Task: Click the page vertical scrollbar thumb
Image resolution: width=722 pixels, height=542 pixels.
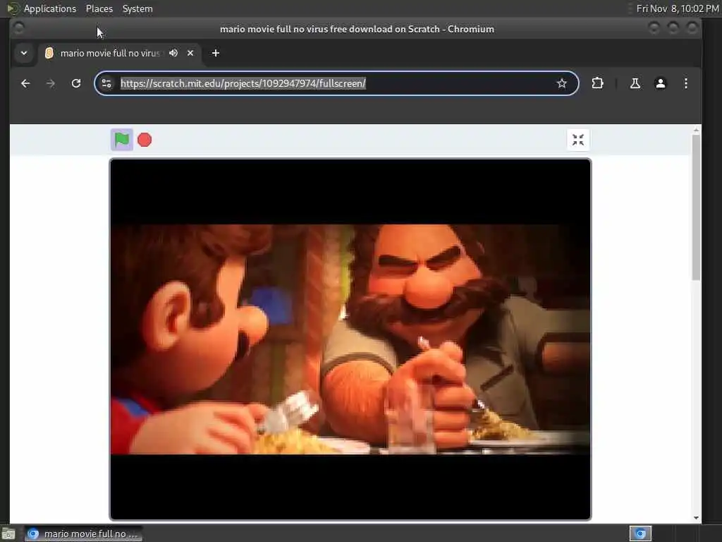Action: pos(696,207)
